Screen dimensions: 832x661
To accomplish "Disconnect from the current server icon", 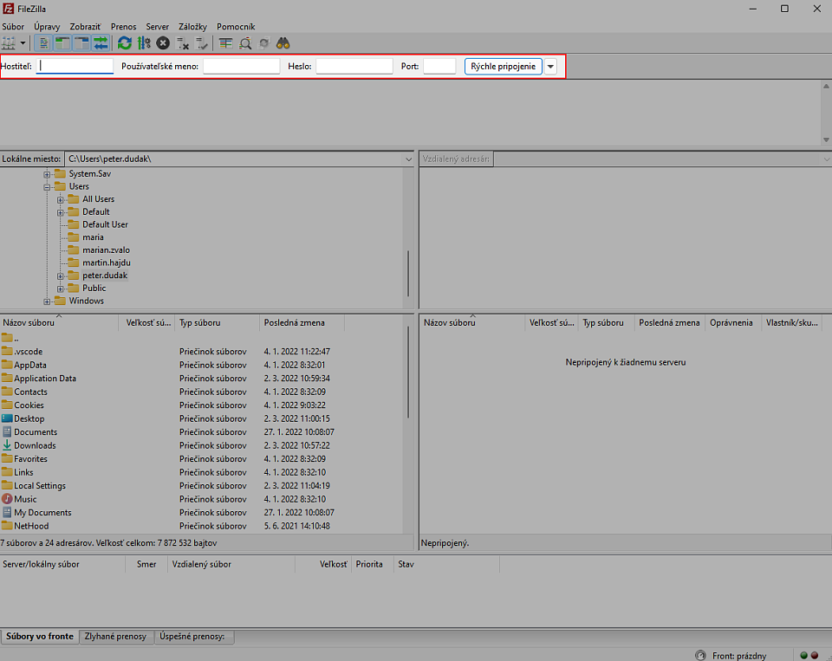I will (x=183, y=43).
